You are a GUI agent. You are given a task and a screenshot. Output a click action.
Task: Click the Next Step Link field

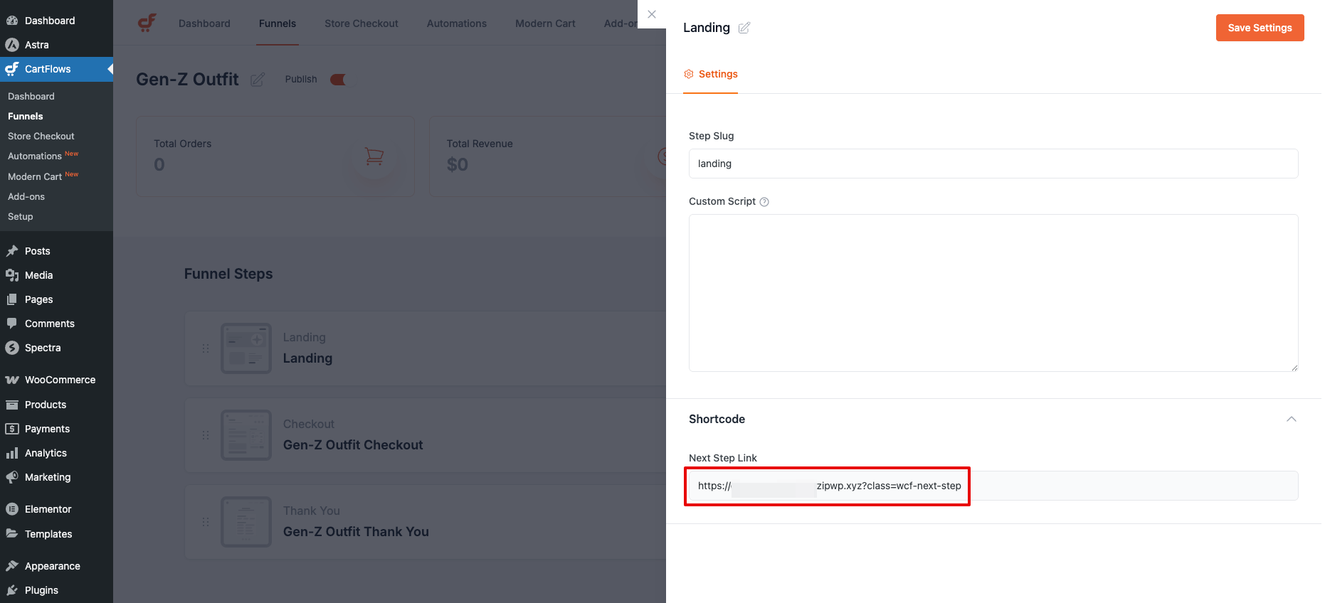pos(993,486)
